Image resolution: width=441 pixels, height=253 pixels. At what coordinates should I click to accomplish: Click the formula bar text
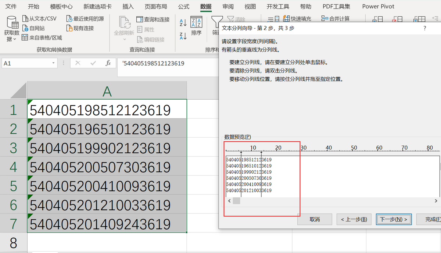(x=153, y=63)
